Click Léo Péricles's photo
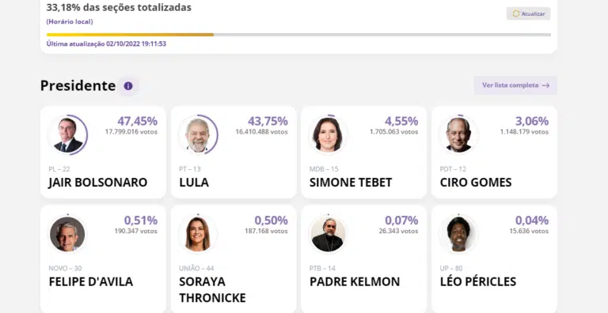Screen dimensions: 608x313 (x=458, y=234)
